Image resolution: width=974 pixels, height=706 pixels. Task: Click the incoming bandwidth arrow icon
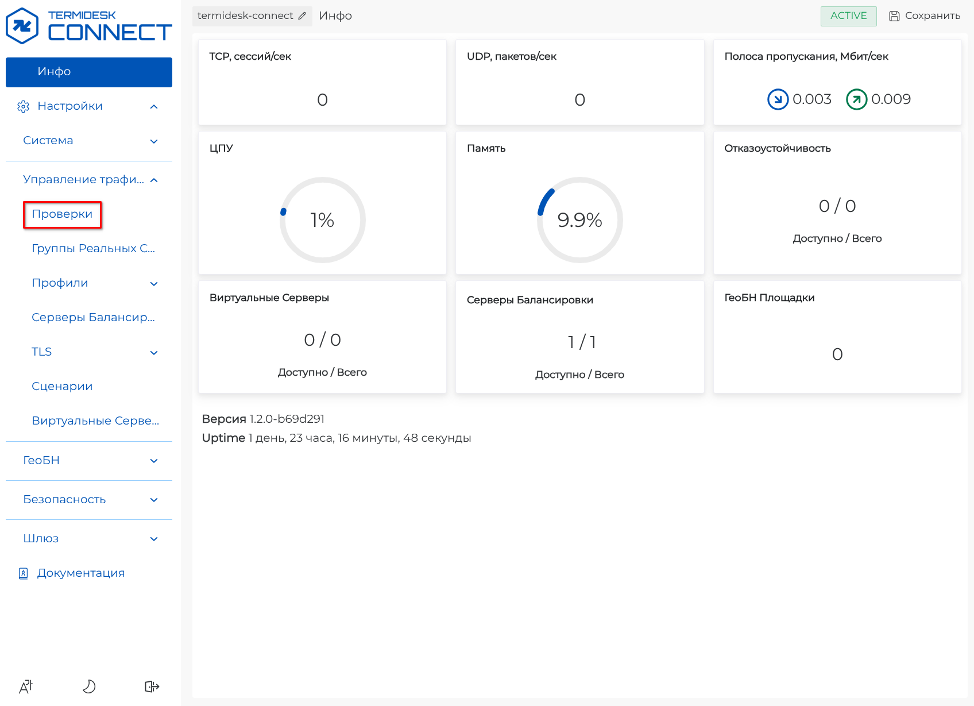[778, 99]
